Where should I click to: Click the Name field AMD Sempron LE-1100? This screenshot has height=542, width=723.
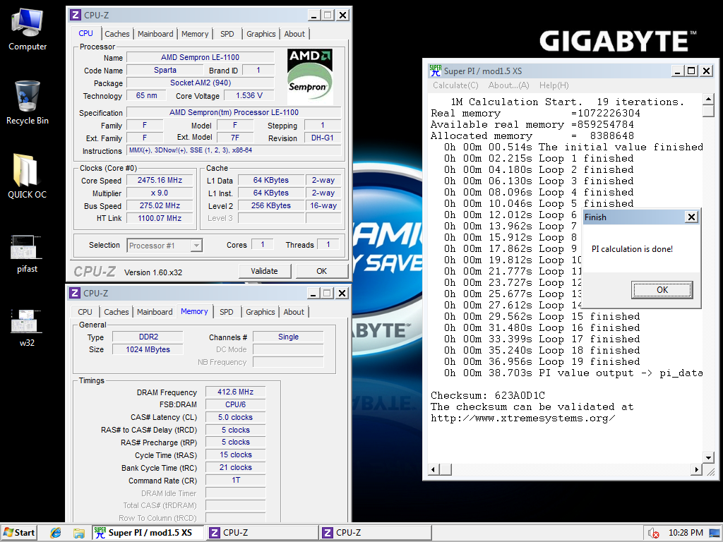[200, 57]
